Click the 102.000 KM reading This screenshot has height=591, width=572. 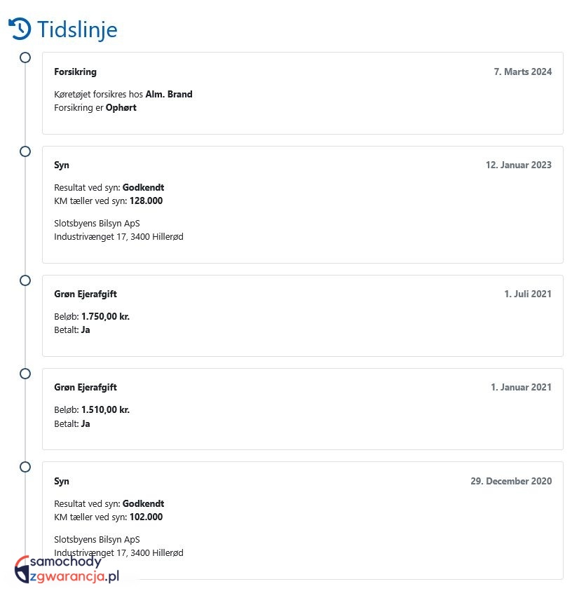coord(146,517)
